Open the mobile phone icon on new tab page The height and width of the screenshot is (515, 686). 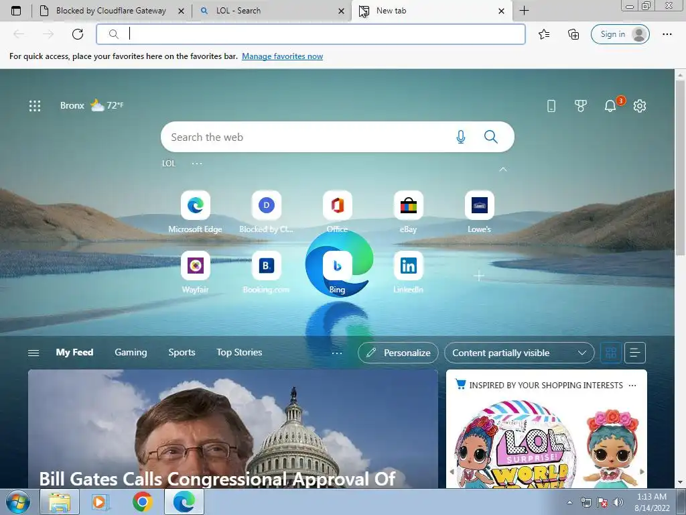coord(551,105)
